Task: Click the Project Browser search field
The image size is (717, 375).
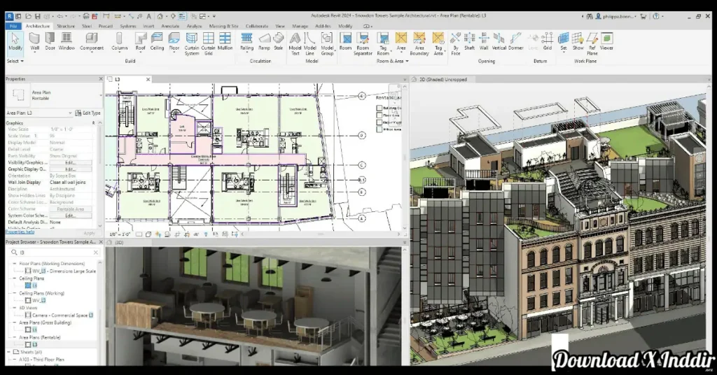Action: click(54, 252)
